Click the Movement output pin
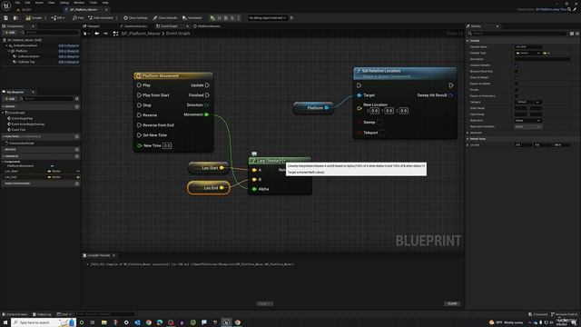The image size is (581, 327). tap(207, 114)
